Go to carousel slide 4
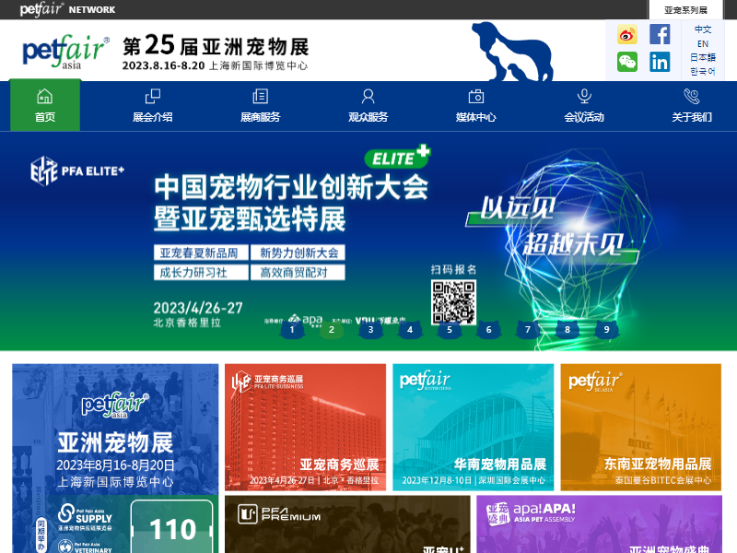Screen dimensions: 737x553 410,329
